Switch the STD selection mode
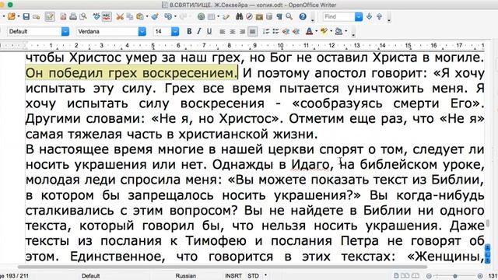 point(253,276)
